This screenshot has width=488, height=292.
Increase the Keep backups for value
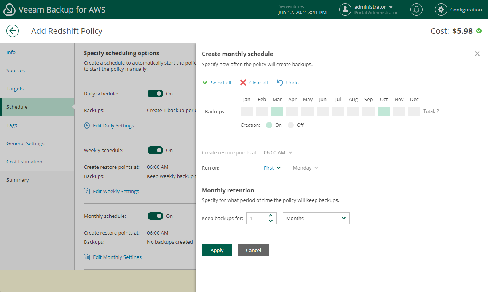(x=271, y=216)
